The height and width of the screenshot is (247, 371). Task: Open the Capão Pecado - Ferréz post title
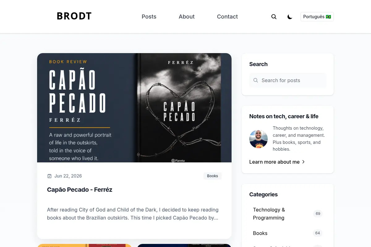coord(79,190)
